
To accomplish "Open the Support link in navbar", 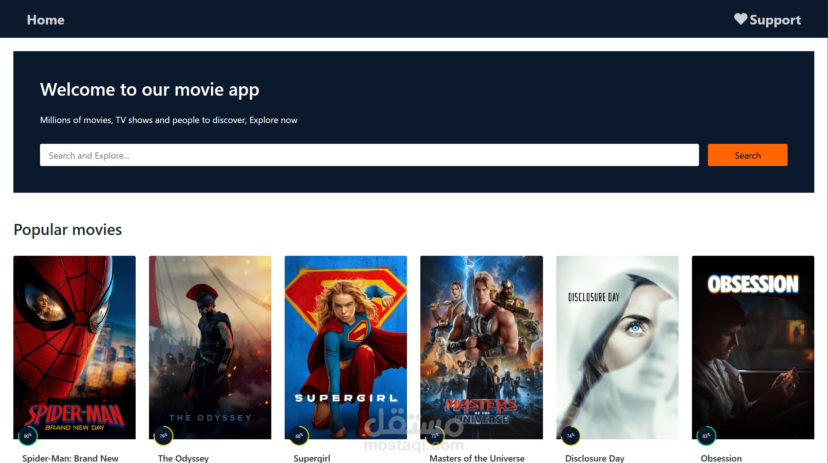I will pyautogui.click(x=768, y=20).
